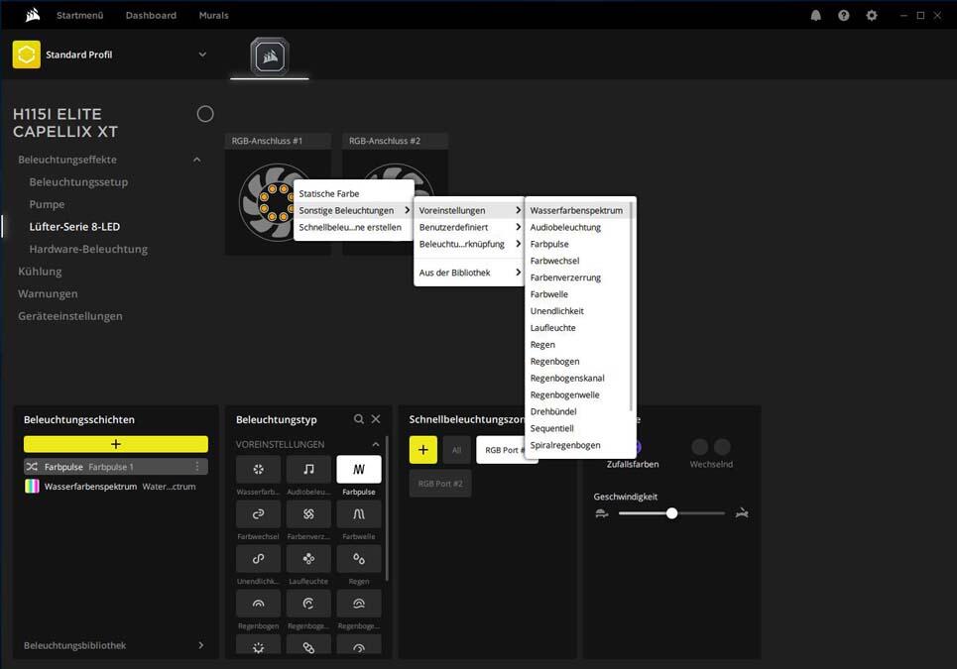Expand Beleuchtu...rknüpfung submenu
Viewport: 957px width, 669px height.
469,244
